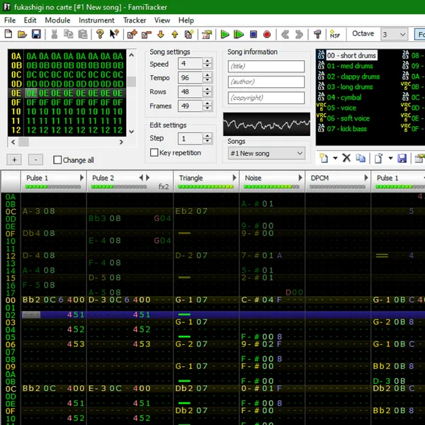Toggle mute on Triangle channel header
The image size is (425, 425).
[191, 178]
